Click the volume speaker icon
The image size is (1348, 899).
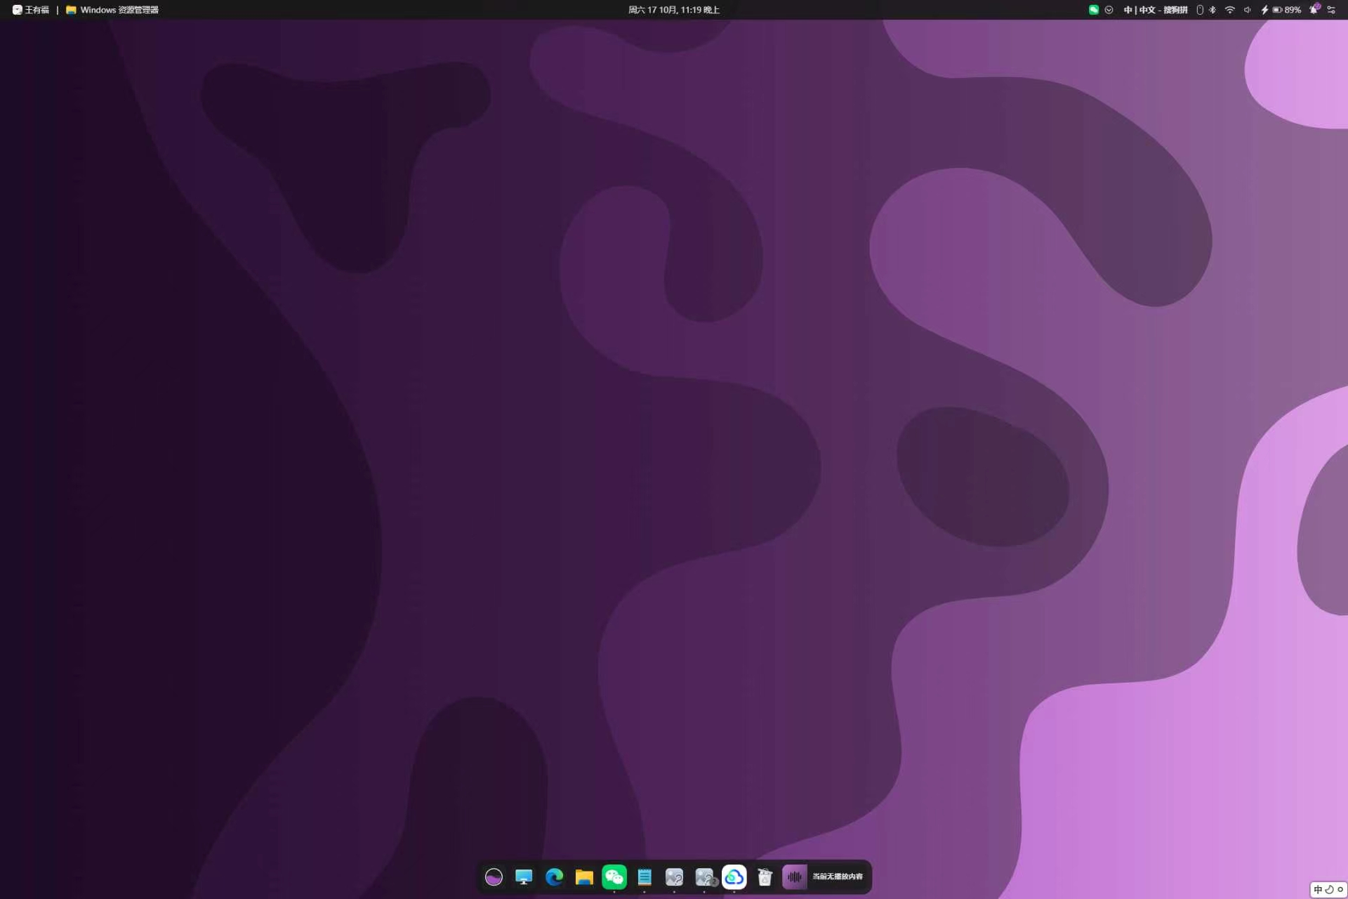1248,10
